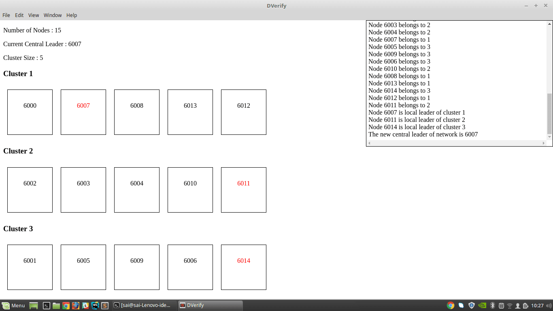Select node box 6000 in Cluster 1
The width and height of the screenshot is (553, 311).
click(x=30, y=112)
